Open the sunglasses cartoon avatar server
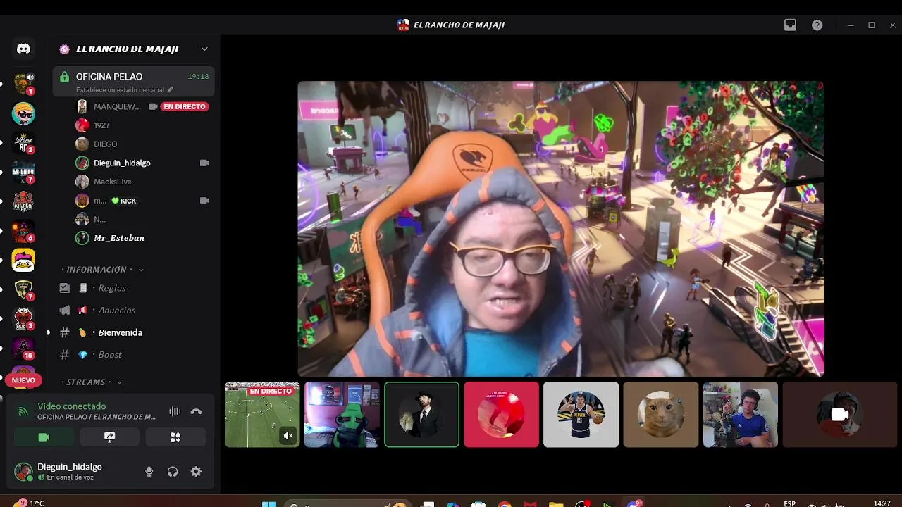902x507 pixels. click(x=23, y=113)
